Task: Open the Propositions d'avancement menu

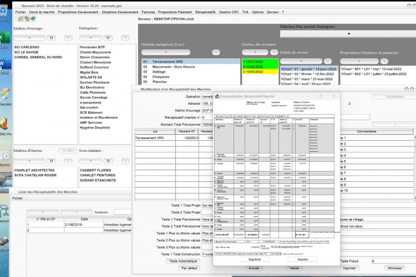Action: click(x=78, y=12)
